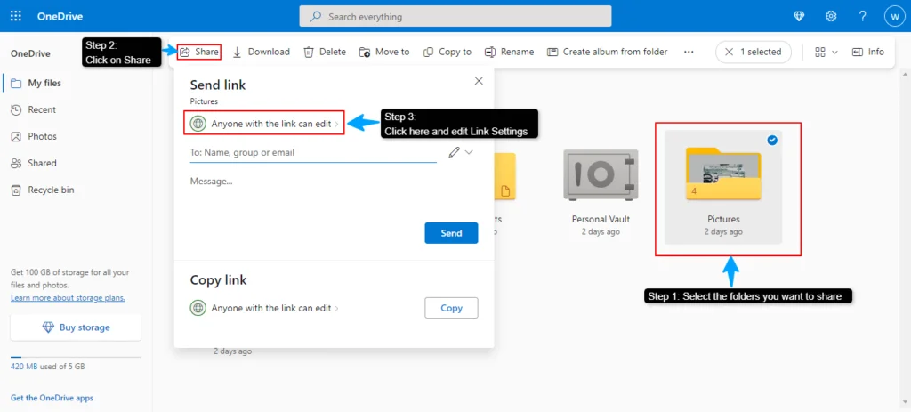Open the premium diamond icon in header
Viewport: 911px width, 412px height.
pyautogui.click(x=800, y=16)
